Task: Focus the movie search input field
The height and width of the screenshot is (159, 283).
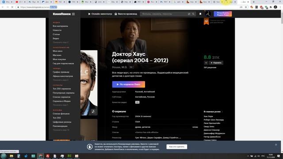Action: [x=164, y=14]
